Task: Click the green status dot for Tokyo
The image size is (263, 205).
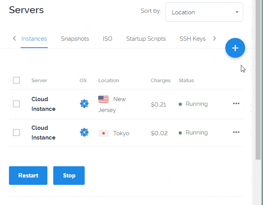Action: (x=180, y=133)
